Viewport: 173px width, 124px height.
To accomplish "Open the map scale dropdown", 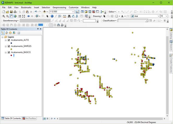I will click(73, 12).
